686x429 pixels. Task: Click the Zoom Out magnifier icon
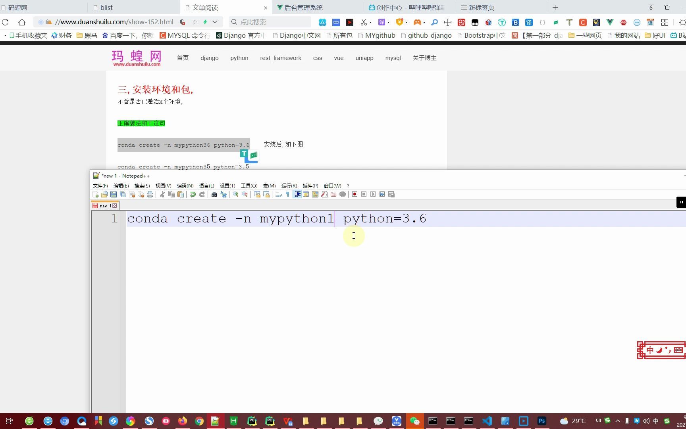pos(245,194)
